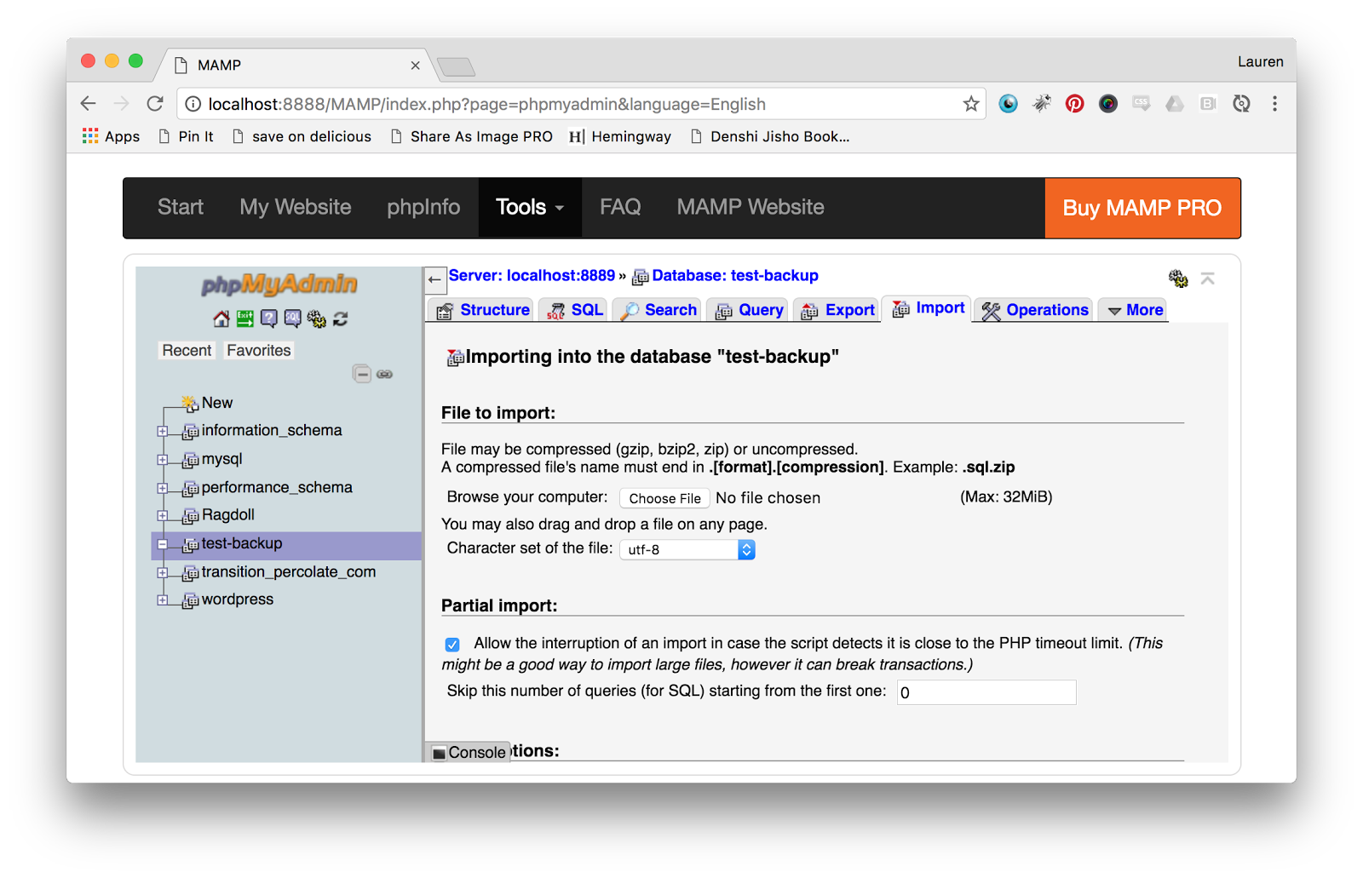This screenshot has height=878, width=1363.
Task: Expand the wordpress database node
Action: 162,600
